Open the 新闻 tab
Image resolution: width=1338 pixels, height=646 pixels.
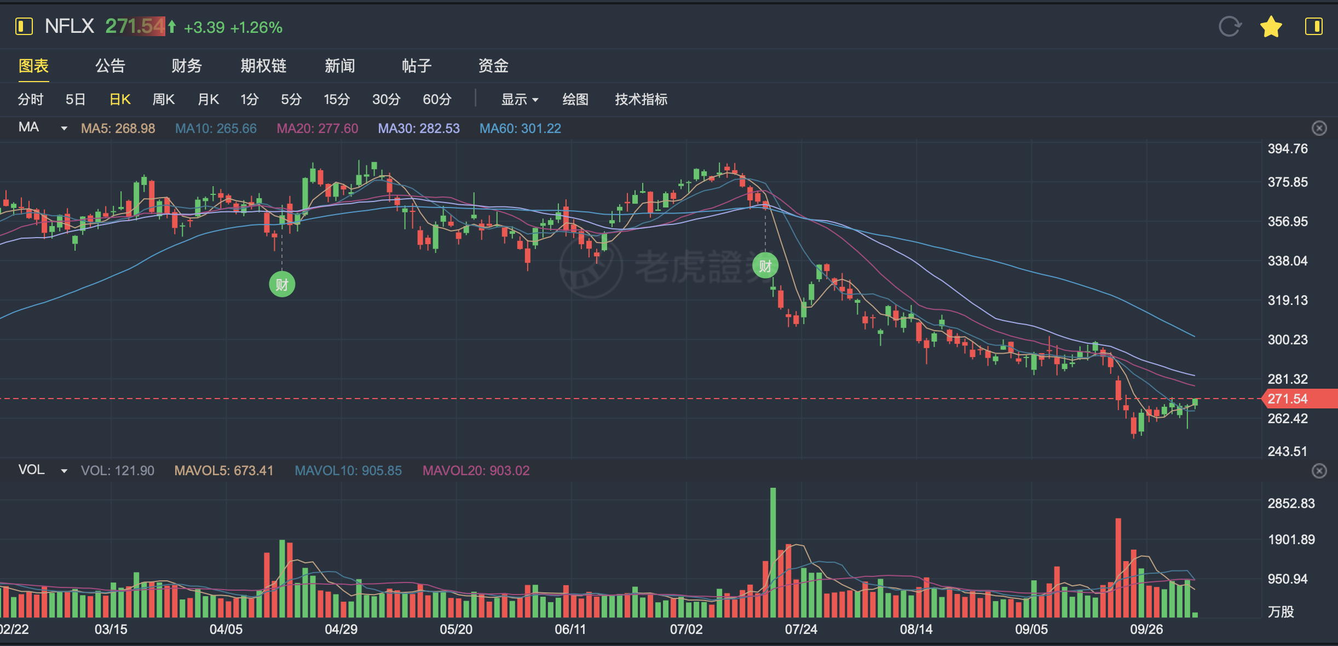(x=340, y=66)
